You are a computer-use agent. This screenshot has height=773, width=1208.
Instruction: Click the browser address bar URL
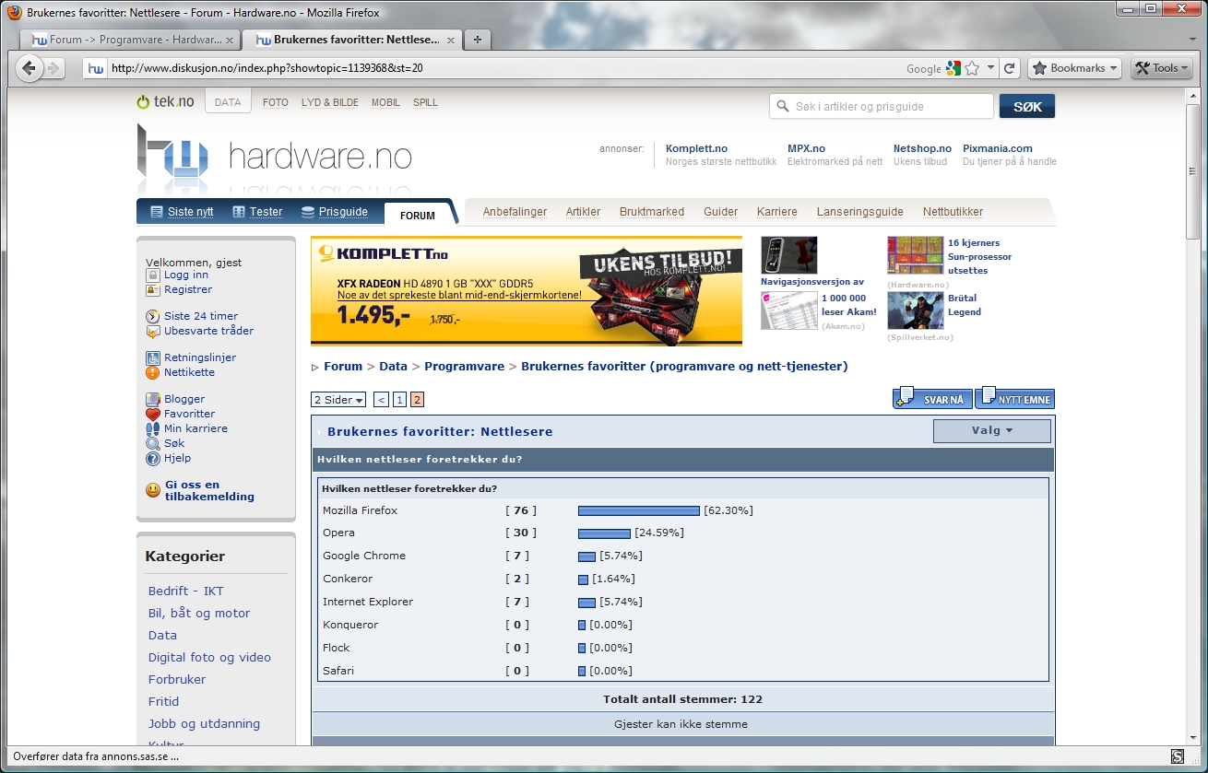click(266, 68)
